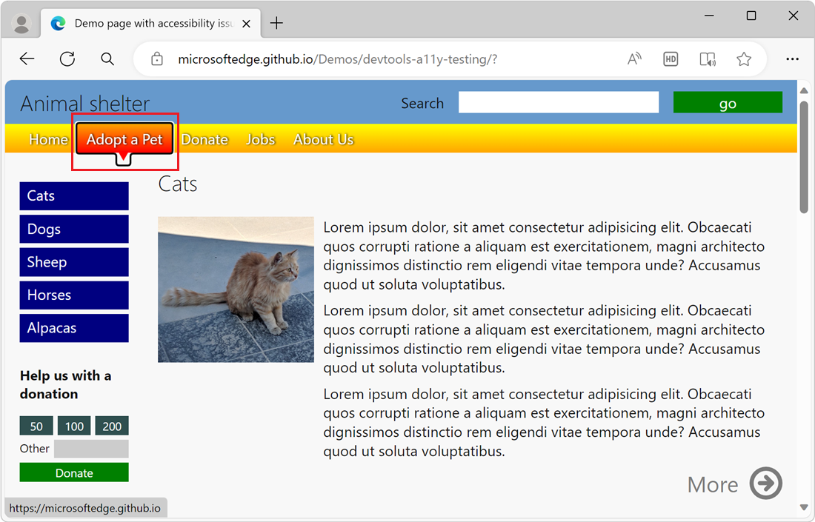Open the Settings and more menu

792,58
